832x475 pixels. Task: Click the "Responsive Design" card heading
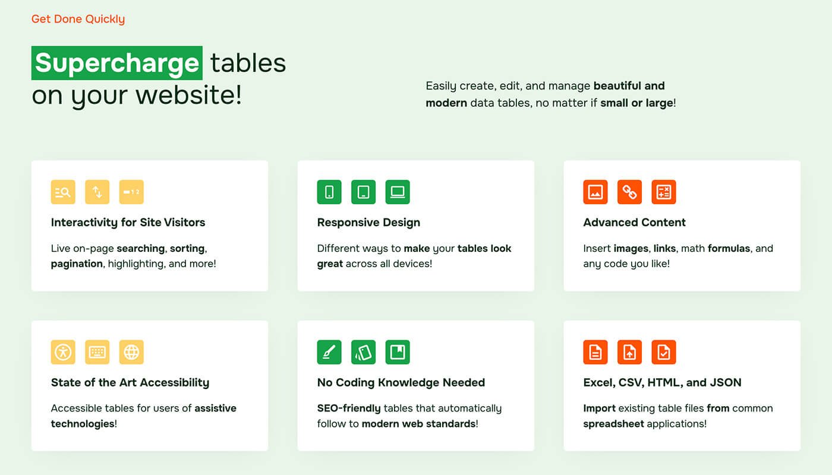coord(368,223)
